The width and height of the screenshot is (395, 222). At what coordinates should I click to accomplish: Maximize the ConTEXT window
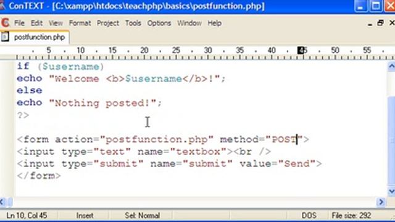click(x=376, y=6)
